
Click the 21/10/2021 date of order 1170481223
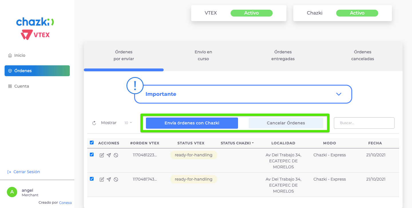click(376, 155)
